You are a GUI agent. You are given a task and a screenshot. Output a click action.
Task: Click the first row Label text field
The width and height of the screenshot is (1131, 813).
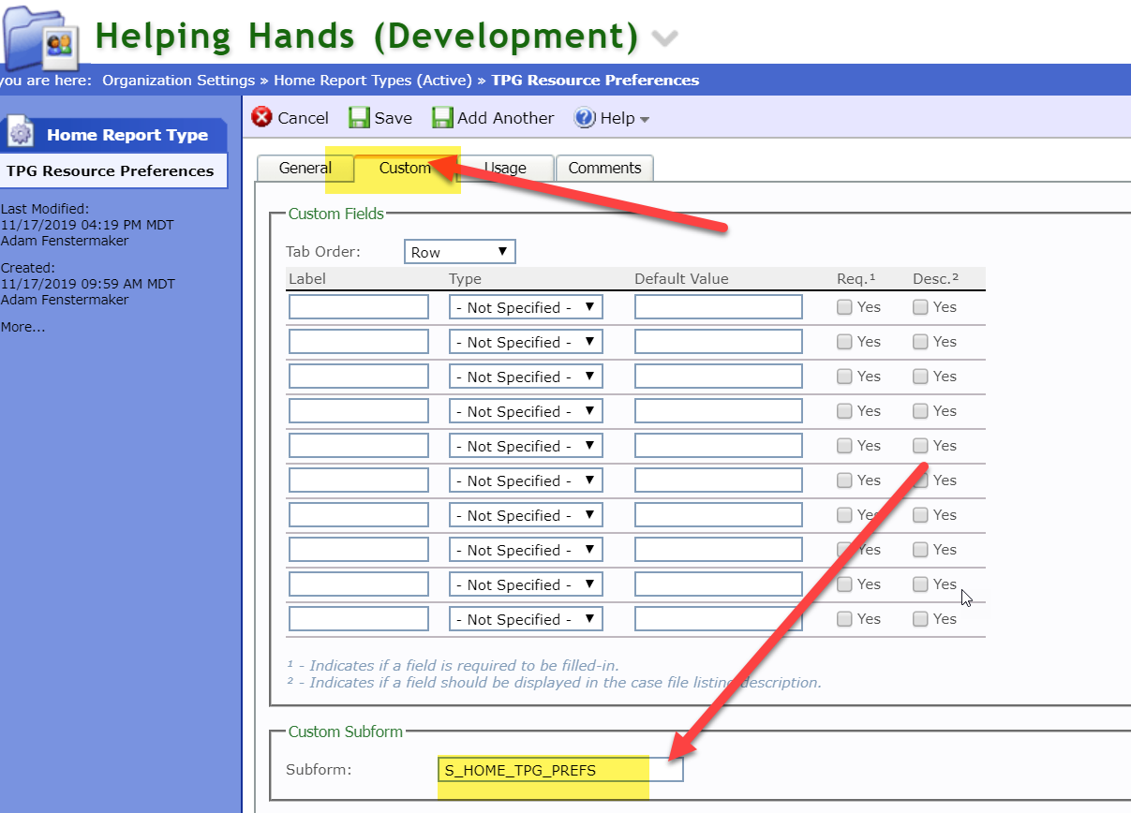(359, 307)
